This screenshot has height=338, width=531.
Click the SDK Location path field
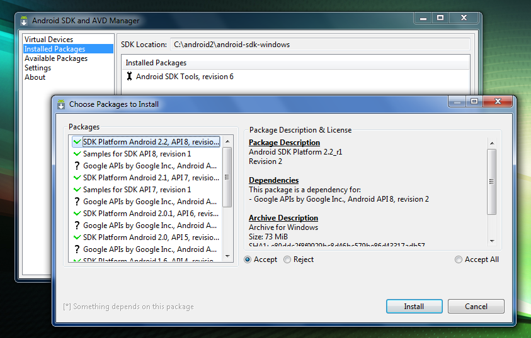[320, 45]
